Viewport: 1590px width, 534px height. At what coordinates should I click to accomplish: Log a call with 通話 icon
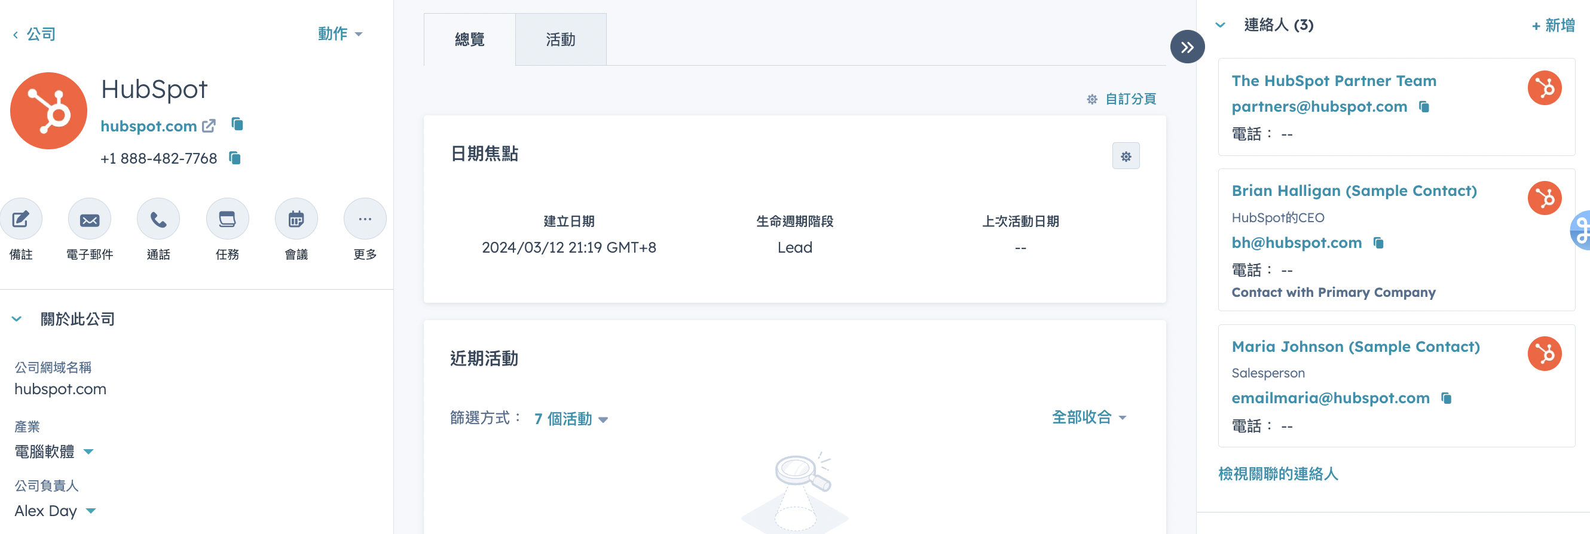[158, 219]
